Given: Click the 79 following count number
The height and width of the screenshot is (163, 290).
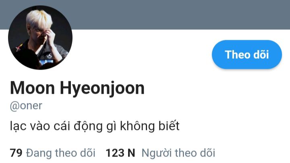Looking at the screenshot, I should (x=16, y=153).
